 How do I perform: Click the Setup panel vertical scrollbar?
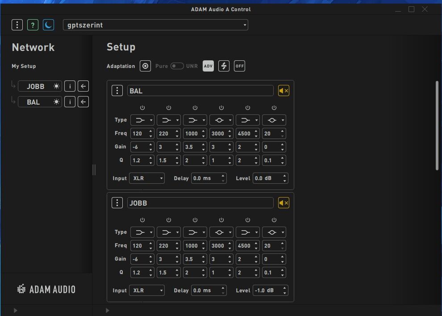(437, 126)
